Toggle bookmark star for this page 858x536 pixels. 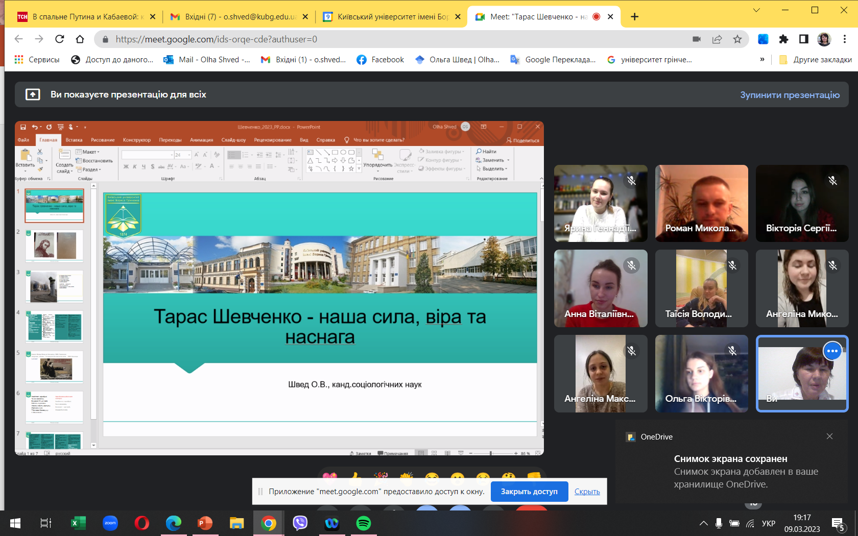tap(737, 39)
